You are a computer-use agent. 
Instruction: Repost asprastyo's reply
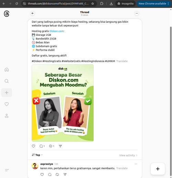pos(57,175)
